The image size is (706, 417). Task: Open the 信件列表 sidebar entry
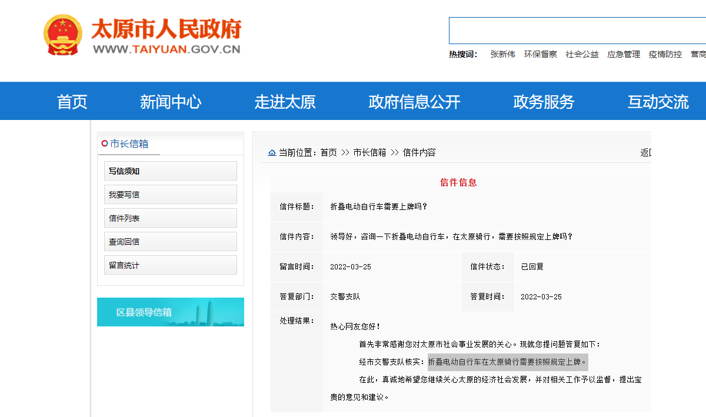171,218
